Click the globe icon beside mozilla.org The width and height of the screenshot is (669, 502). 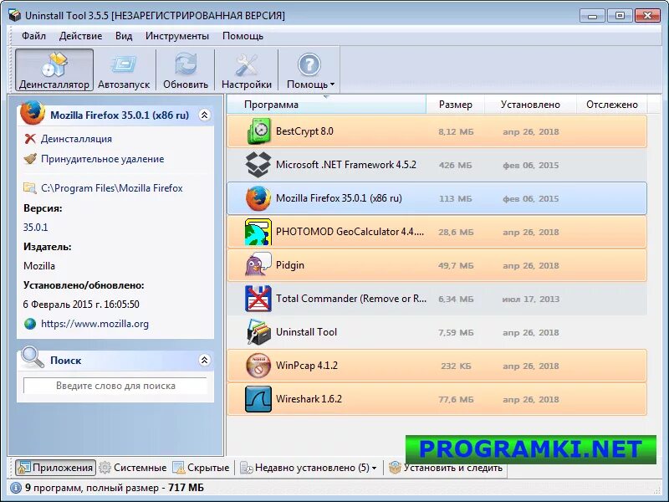(x=30, y=324)
